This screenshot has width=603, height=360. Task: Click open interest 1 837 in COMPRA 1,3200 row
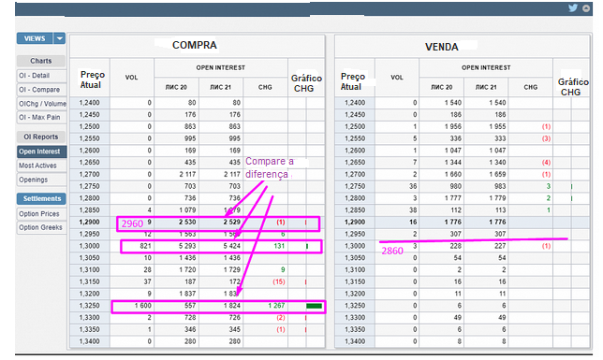pyautogui.click(x=187, y=294)
